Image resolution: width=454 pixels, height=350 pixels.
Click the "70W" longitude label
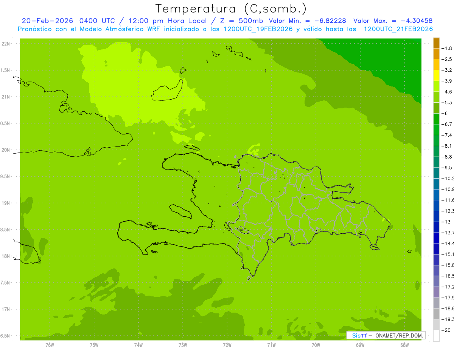point(316,345)
